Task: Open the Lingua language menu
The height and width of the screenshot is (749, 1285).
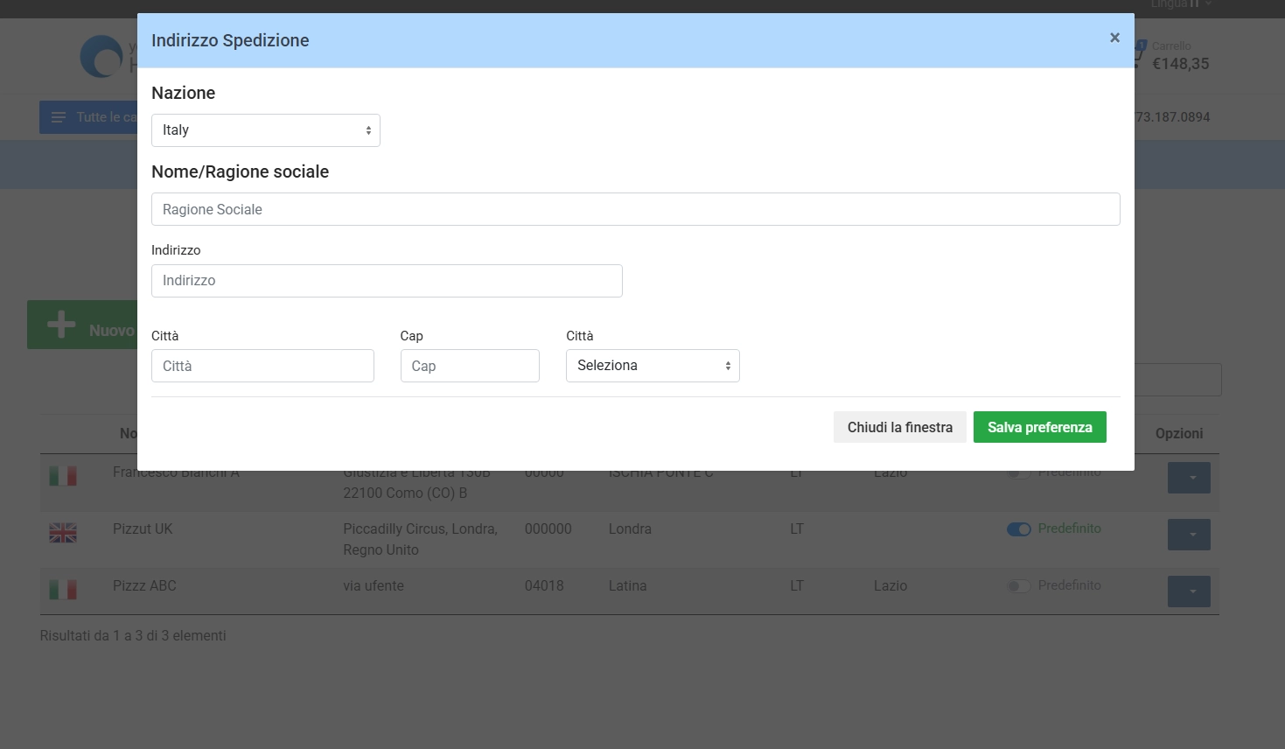Action: (x=1181, y=4)
